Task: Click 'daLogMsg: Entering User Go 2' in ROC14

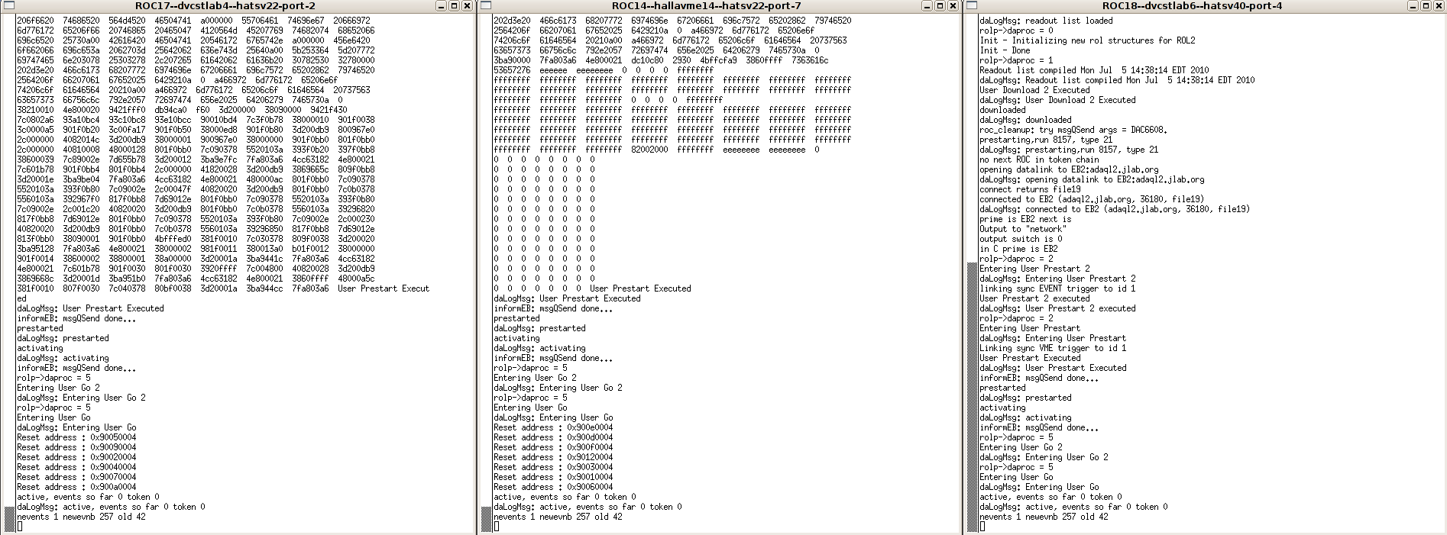Action: point(558,388)
